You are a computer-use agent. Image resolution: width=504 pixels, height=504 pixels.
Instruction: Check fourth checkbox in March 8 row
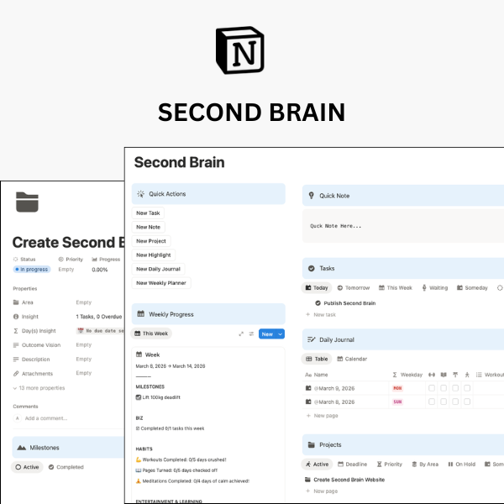[x=467, y=402]
